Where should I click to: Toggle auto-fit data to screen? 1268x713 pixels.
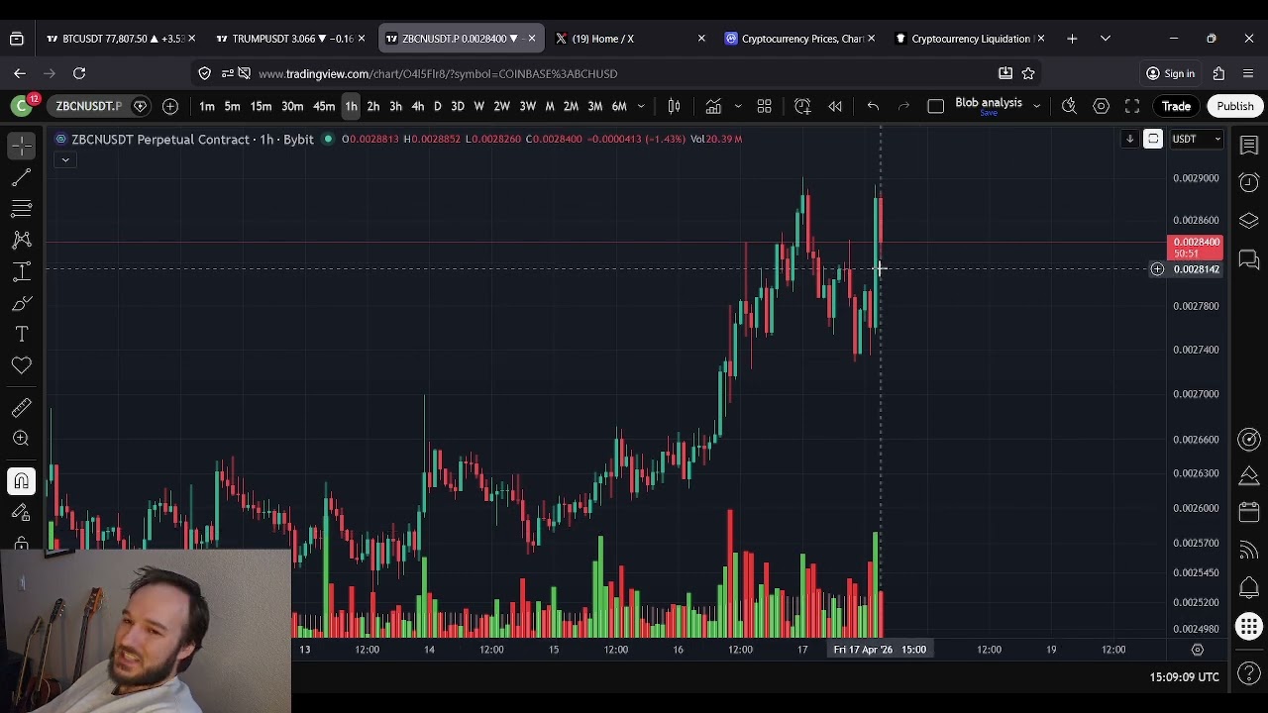[1153, 139]
